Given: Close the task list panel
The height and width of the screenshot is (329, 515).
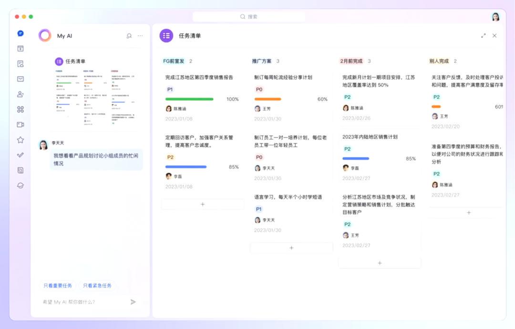Looking at the screenshot, I should (494, 35).
